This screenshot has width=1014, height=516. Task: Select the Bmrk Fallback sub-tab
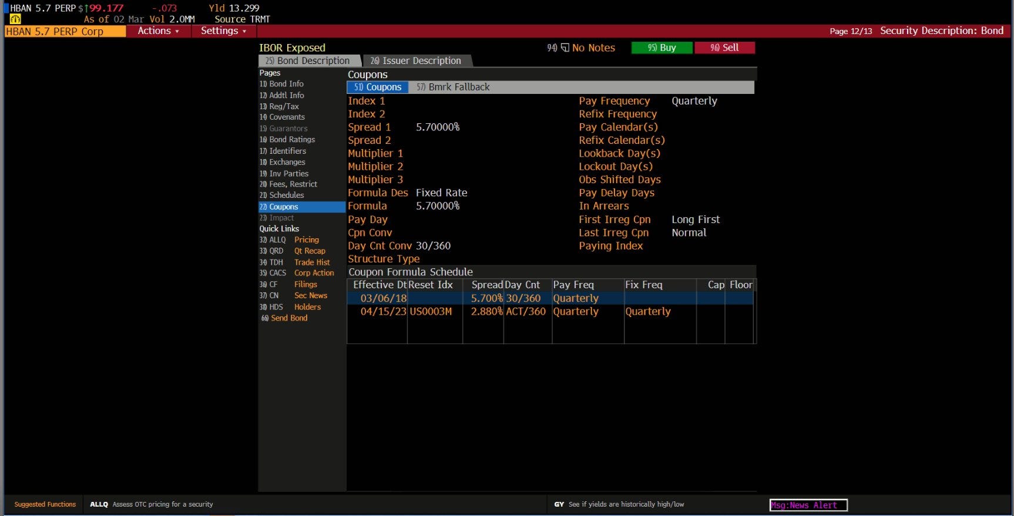point(453,87)
